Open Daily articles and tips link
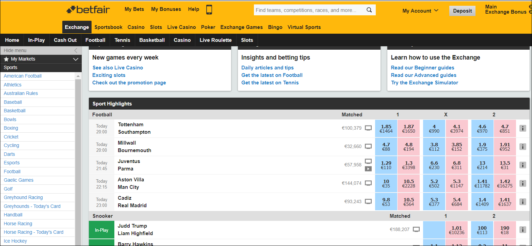The height and width of the screenshot is (246, 532). point(268,68)
